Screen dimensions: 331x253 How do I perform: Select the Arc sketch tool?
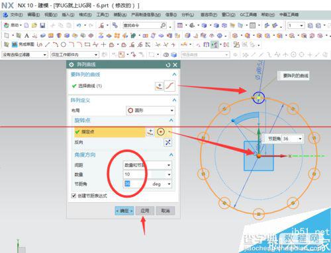(x=55, y=45)
